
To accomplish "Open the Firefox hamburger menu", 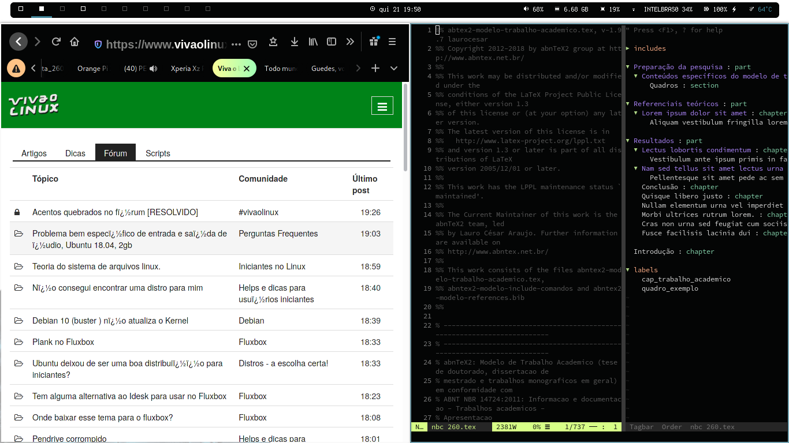I will click(x=392, y=42).
